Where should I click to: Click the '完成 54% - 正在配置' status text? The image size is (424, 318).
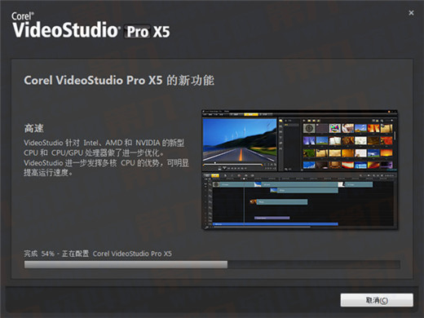pos(56,254)
